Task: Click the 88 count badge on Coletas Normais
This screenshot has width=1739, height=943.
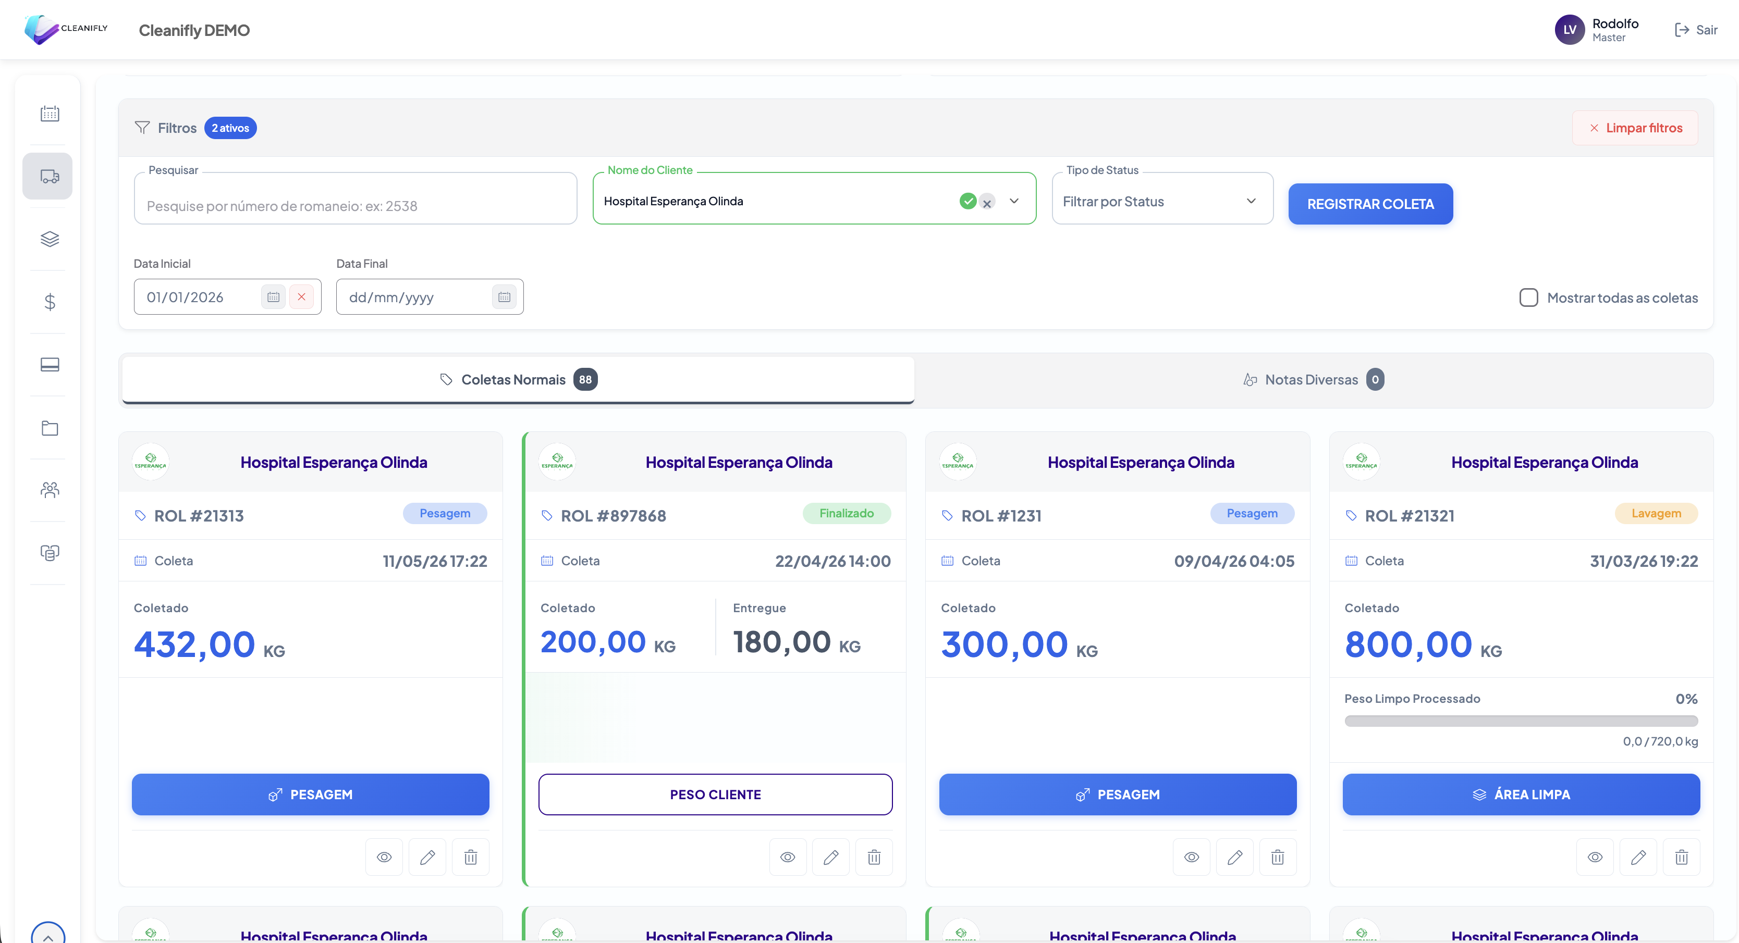Action: tap(585, 379)
